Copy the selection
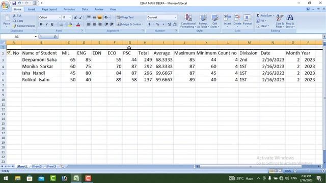The image size is (326, 183). click(18, 21)
